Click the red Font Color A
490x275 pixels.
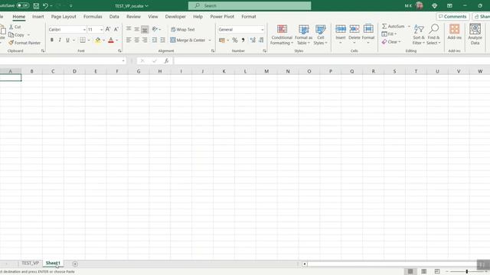tap(110, 40)
